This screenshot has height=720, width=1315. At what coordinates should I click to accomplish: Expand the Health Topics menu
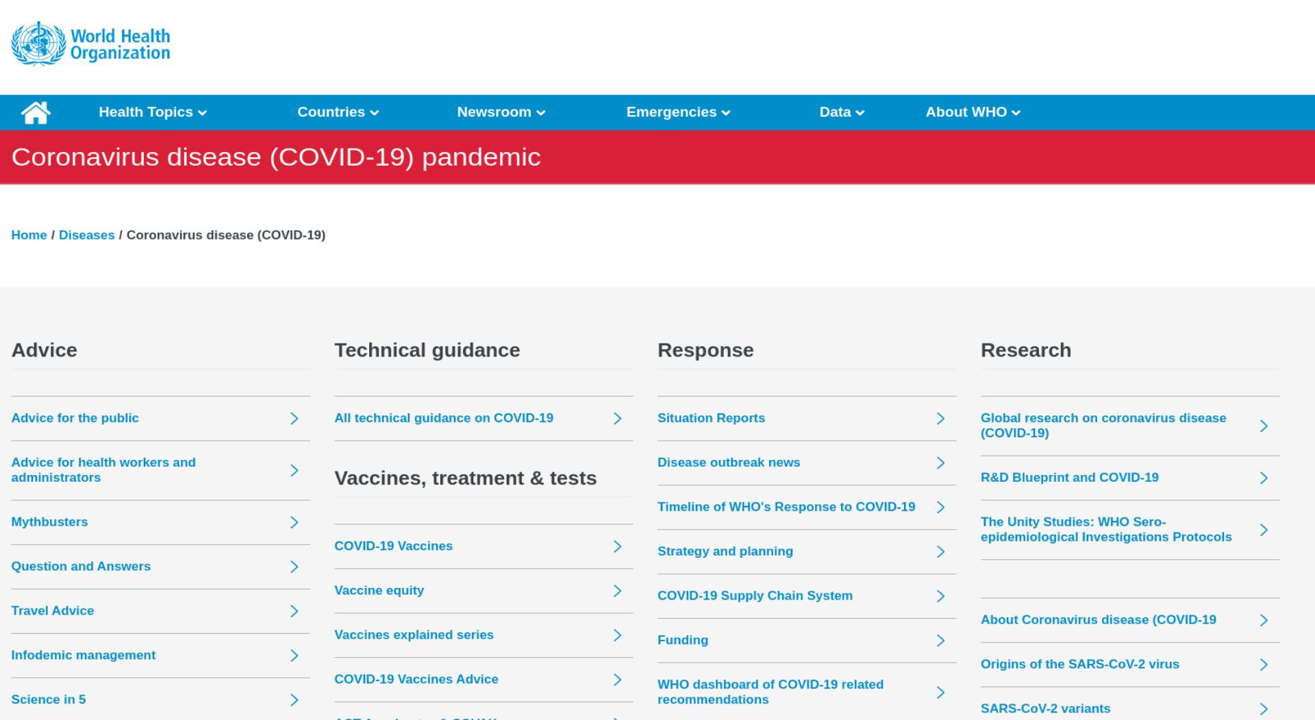[153, 112]
